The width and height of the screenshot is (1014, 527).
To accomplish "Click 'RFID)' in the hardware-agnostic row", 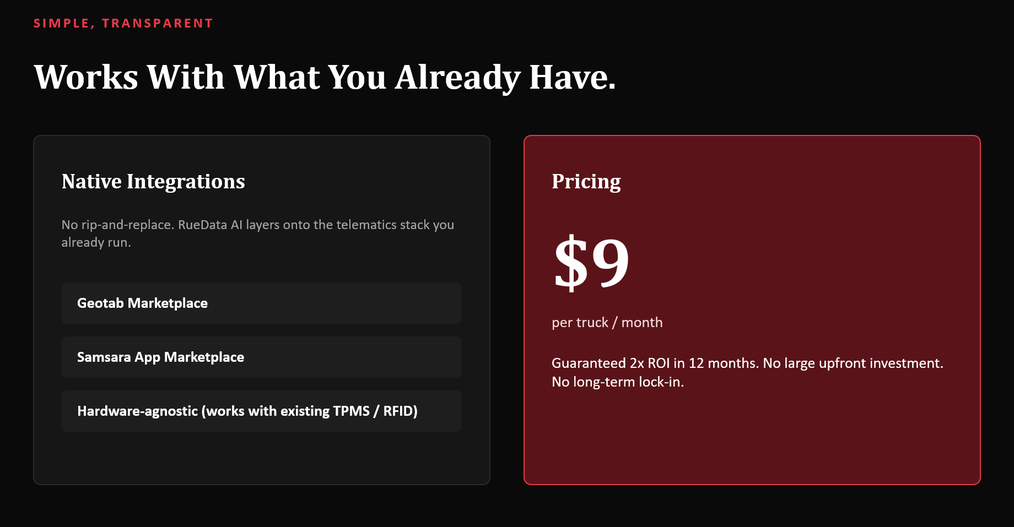I will click(x=400, y=411).
